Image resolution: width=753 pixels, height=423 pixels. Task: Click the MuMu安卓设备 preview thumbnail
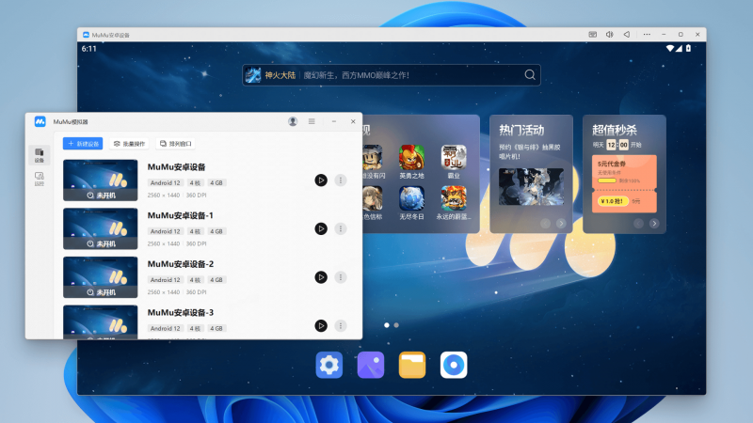100,180
